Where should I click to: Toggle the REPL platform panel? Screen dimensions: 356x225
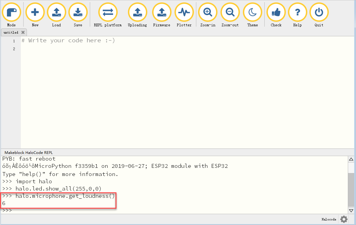(108, 12)
